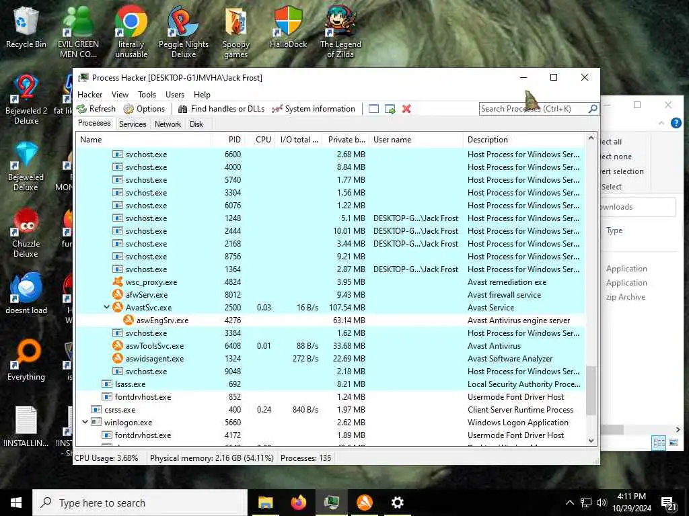
Task: Click the help icon in Explorer window
Action: [676, 124]
